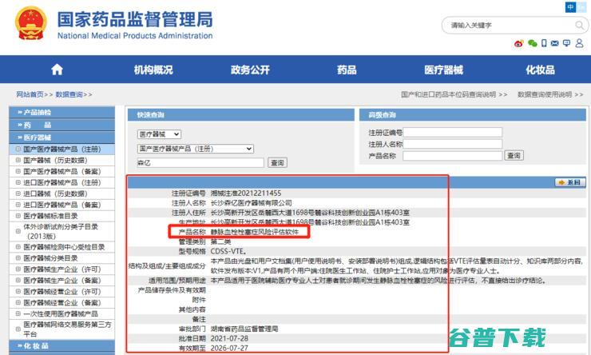Open 医疗器械 menu

(x=443, y=70)
